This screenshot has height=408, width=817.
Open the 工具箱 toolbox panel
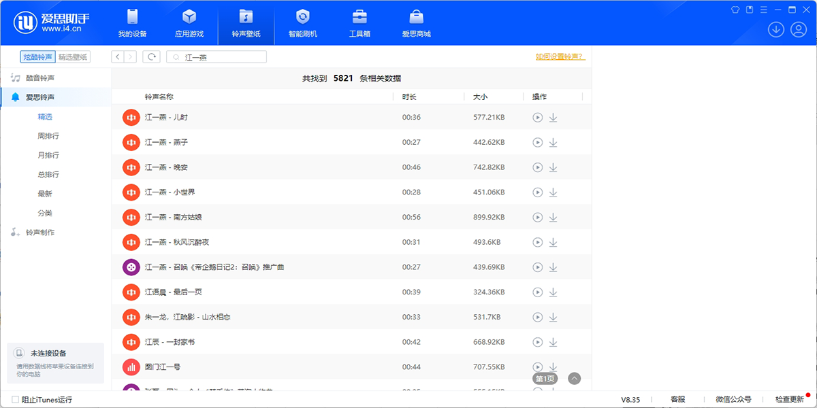pyautogui.click(x=359, y=22)
